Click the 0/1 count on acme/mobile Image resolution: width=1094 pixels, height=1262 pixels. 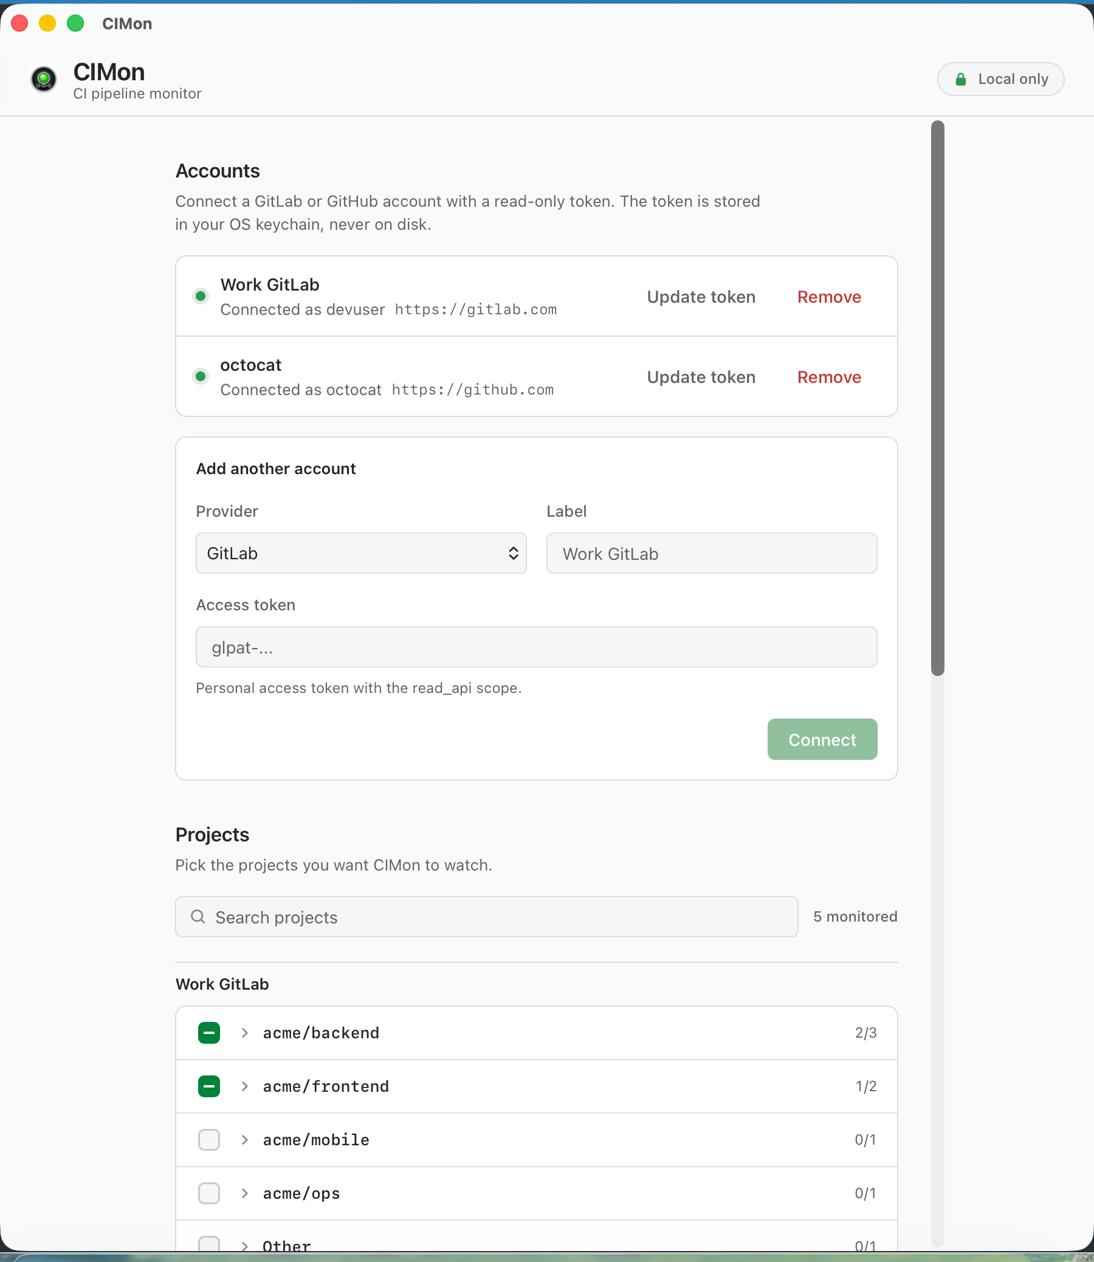[865, 1140]
